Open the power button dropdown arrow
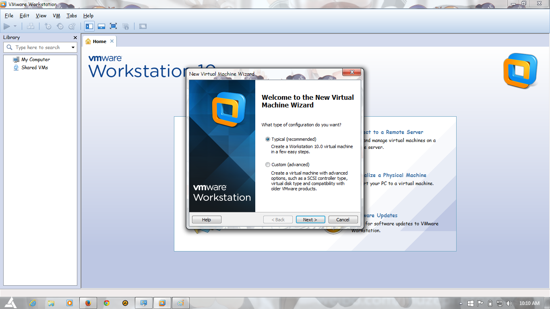The height and width of the screenshot is (309, 550). pos(15,26)
